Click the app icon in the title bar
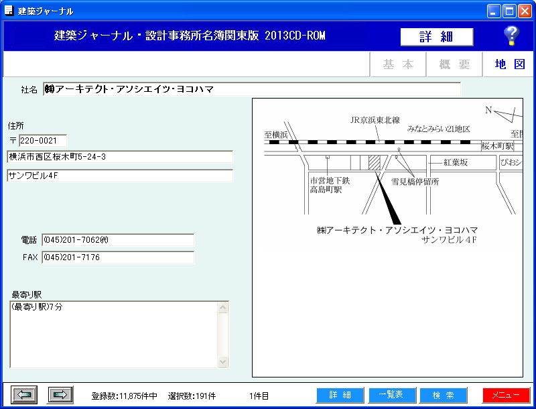Image resolution: width=536 pixels, height=409 pixels. pos(9,11)
